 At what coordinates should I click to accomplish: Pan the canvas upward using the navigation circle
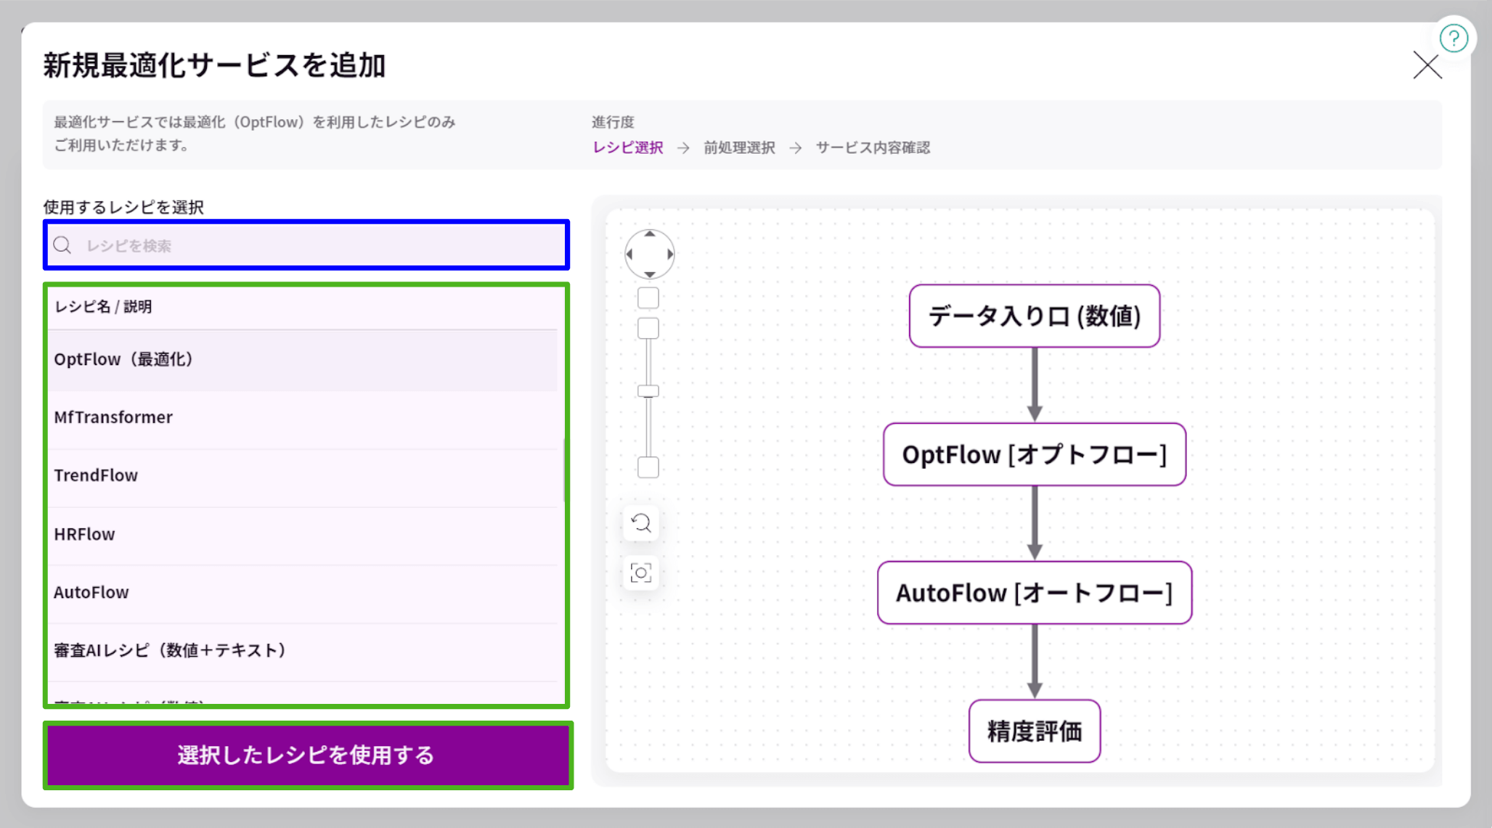(x=648, y=235)
